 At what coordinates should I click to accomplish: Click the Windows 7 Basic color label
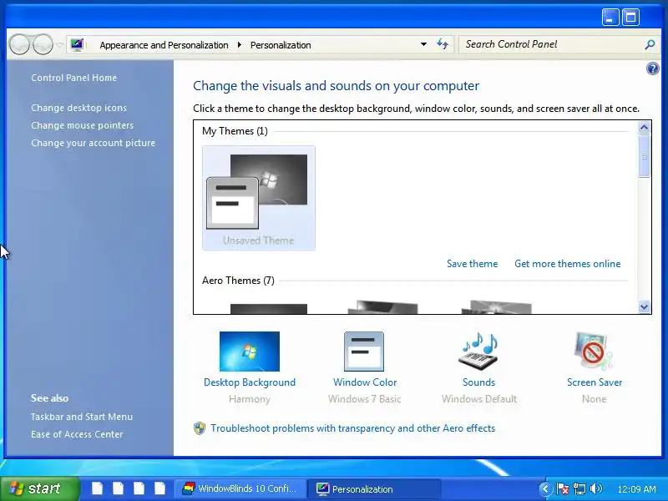pyautogui.click(x=365, y=399)
